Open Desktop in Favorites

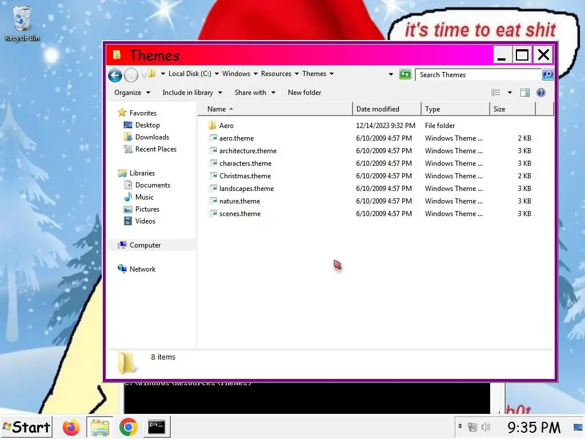(142, 125)
